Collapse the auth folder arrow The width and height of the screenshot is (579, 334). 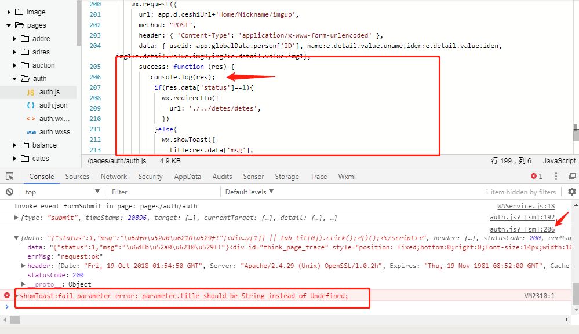pyautogui.click(x=14, y=79)
